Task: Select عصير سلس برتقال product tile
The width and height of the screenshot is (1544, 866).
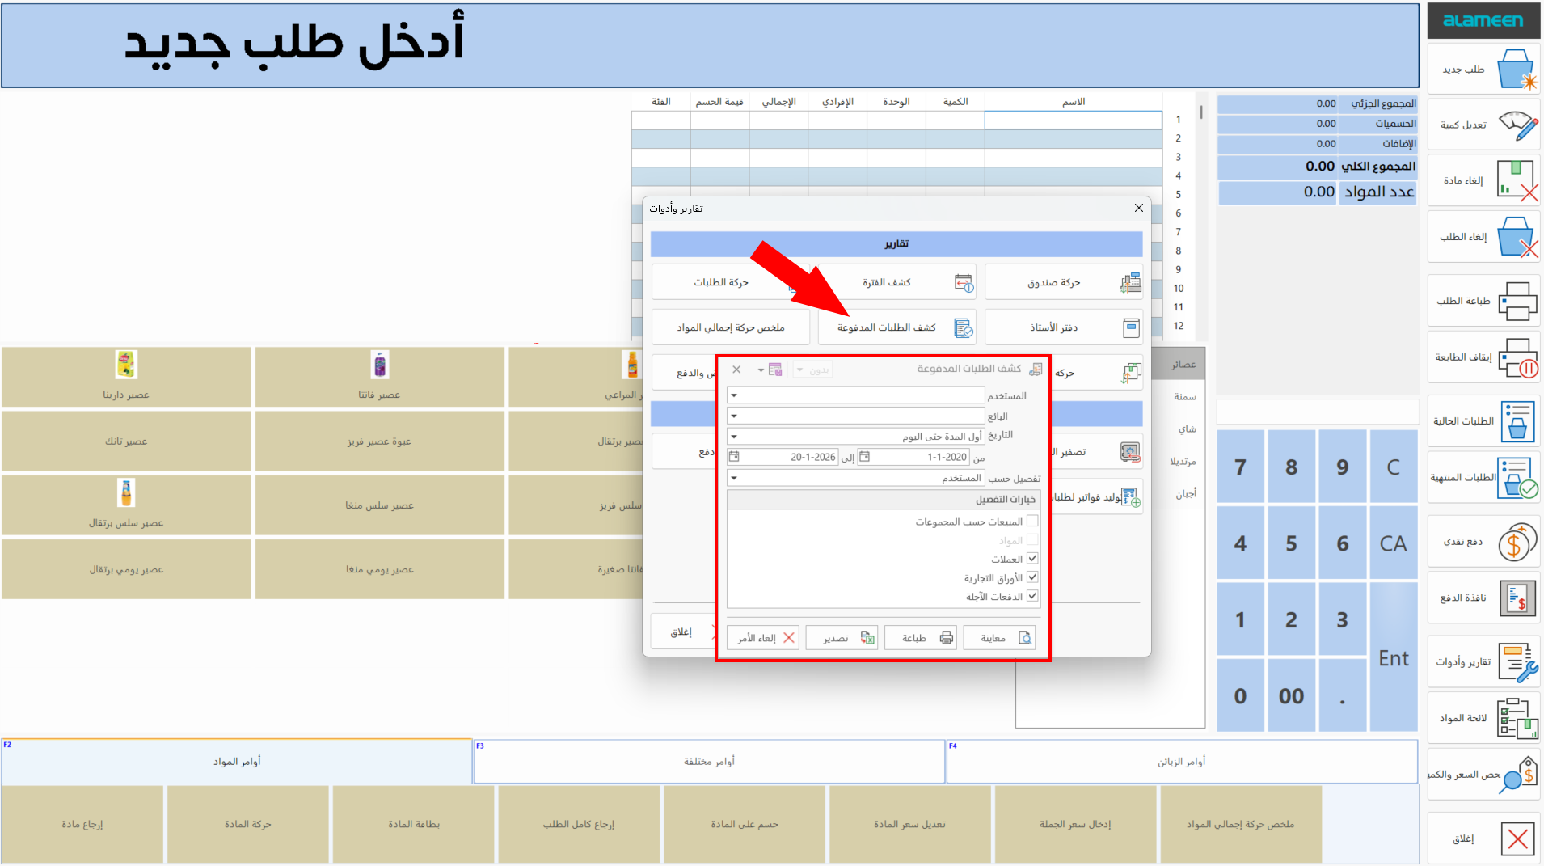Action: point(126,505)
